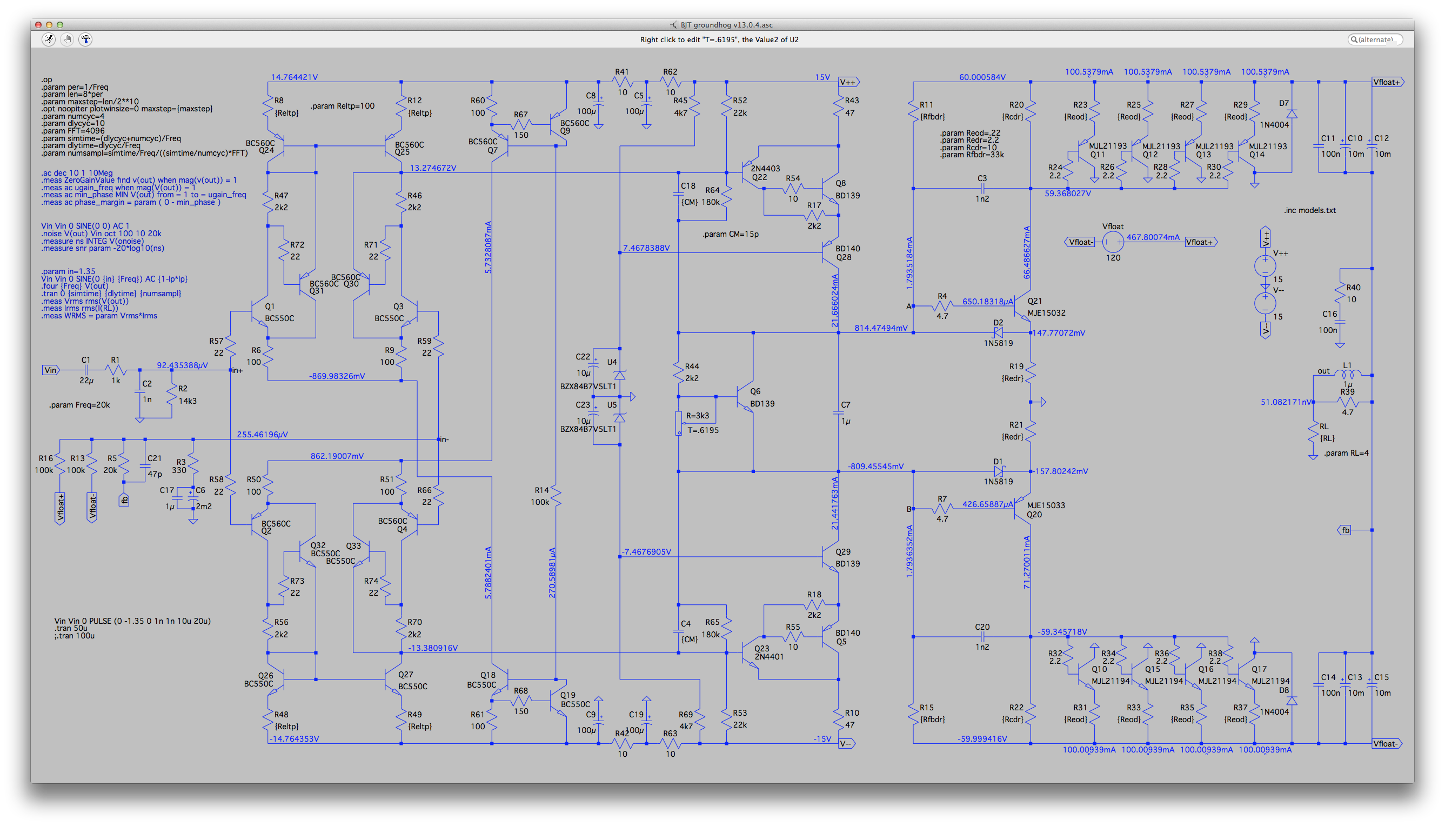Click the '.noise V(out) Vin oct' comment line

101,233
